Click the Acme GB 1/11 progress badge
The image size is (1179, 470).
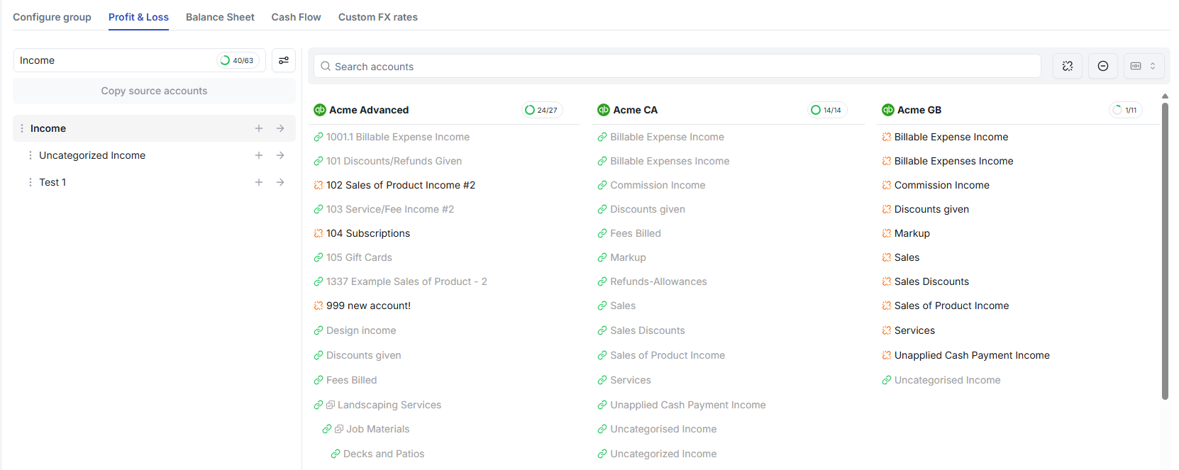pos(1126,110)
